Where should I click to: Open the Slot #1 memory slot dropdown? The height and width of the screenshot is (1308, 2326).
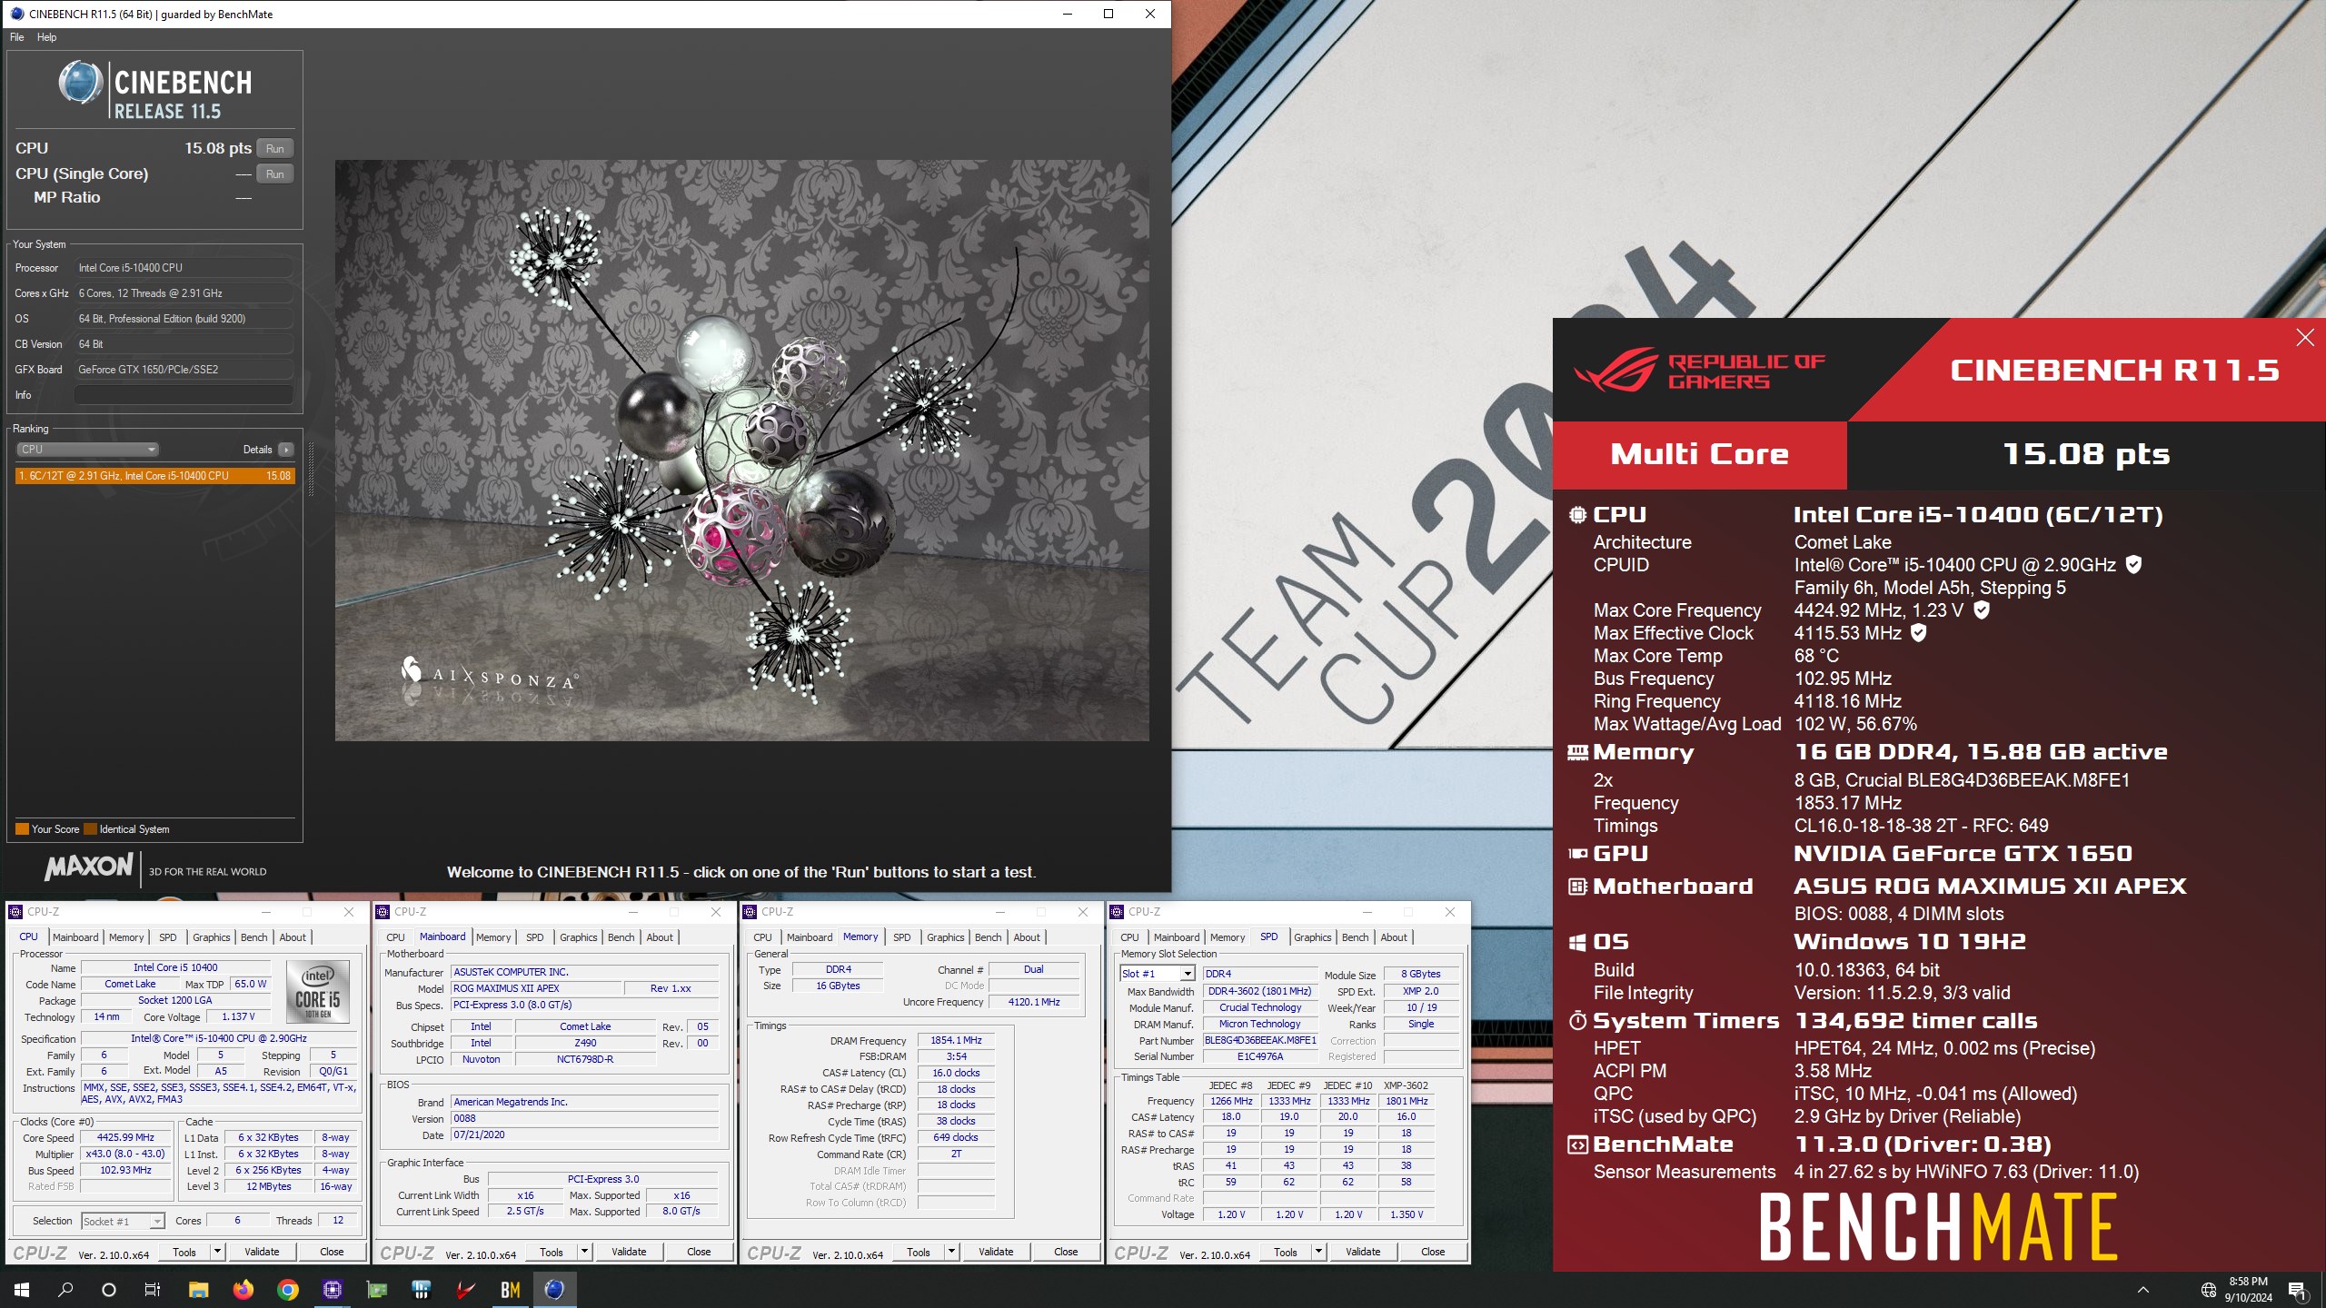[1157, 974]
